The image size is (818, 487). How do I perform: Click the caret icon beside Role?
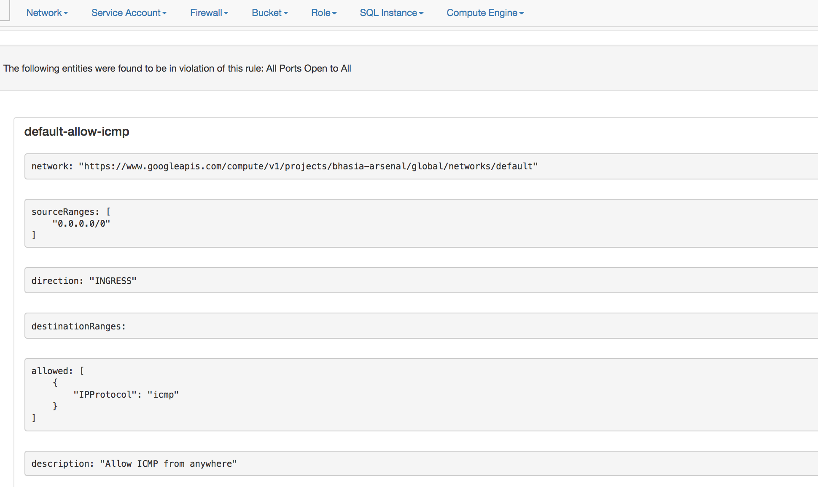click(334, 13)
